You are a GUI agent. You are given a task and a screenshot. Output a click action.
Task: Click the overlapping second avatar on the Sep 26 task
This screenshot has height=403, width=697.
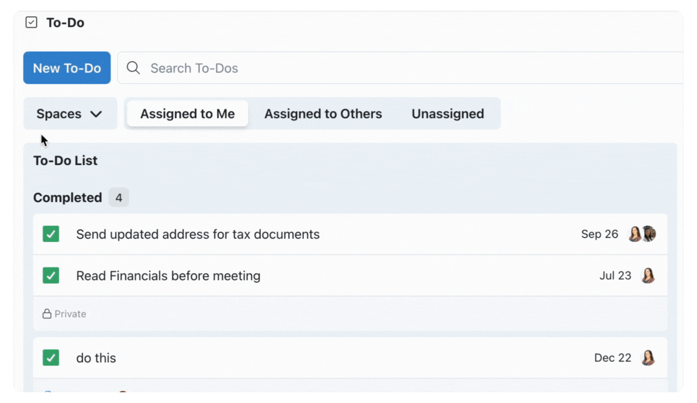(649, 234)
